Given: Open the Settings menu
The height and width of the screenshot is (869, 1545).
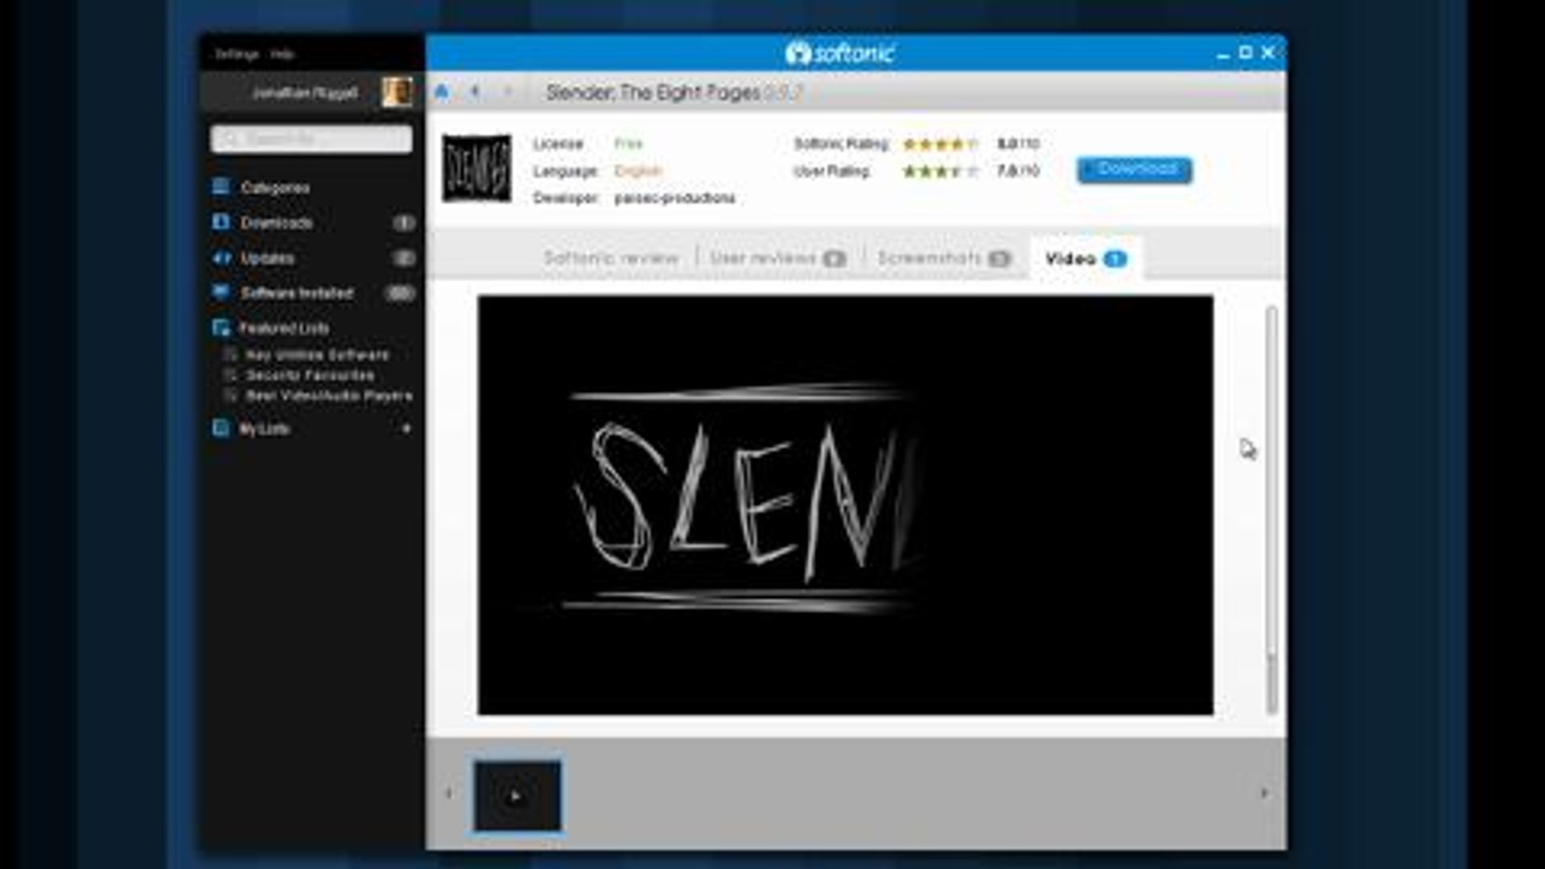Looking at the screenshot, I should 236,55.
